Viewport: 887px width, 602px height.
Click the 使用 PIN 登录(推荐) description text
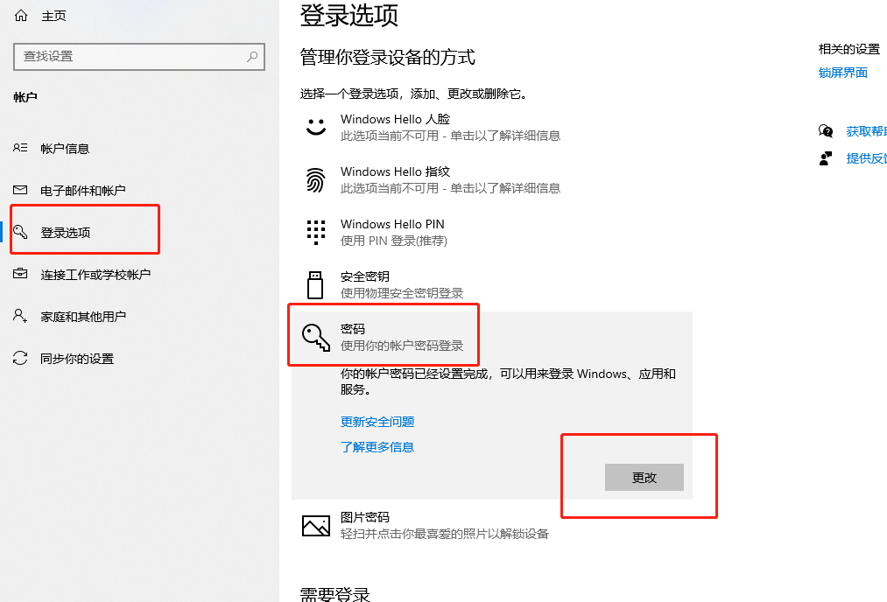pyautogui.click(x=394, y=241)
